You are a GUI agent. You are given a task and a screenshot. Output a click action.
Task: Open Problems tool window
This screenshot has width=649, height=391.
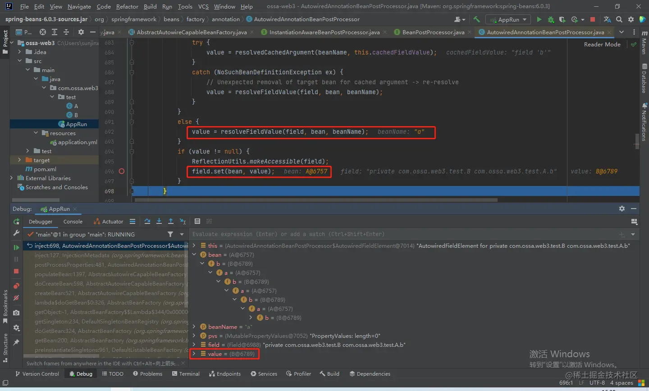(147, 374)
